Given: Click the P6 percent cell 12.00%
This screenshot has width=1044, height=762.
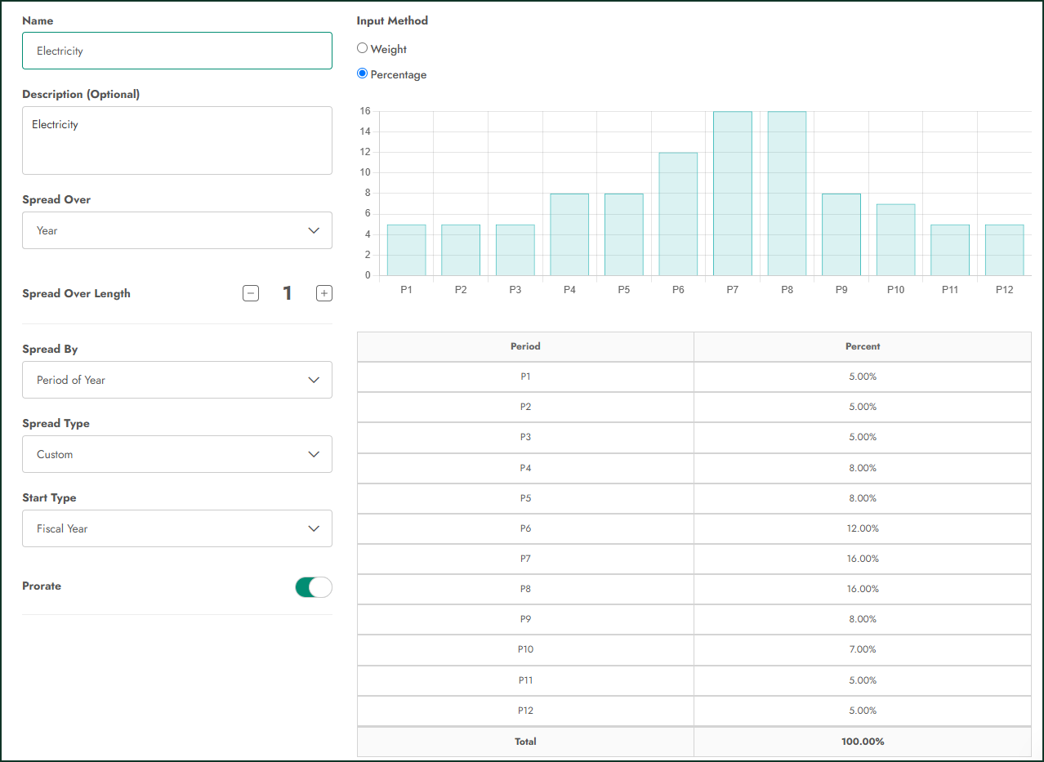Looking at the screenshot, I should (863, 528).
